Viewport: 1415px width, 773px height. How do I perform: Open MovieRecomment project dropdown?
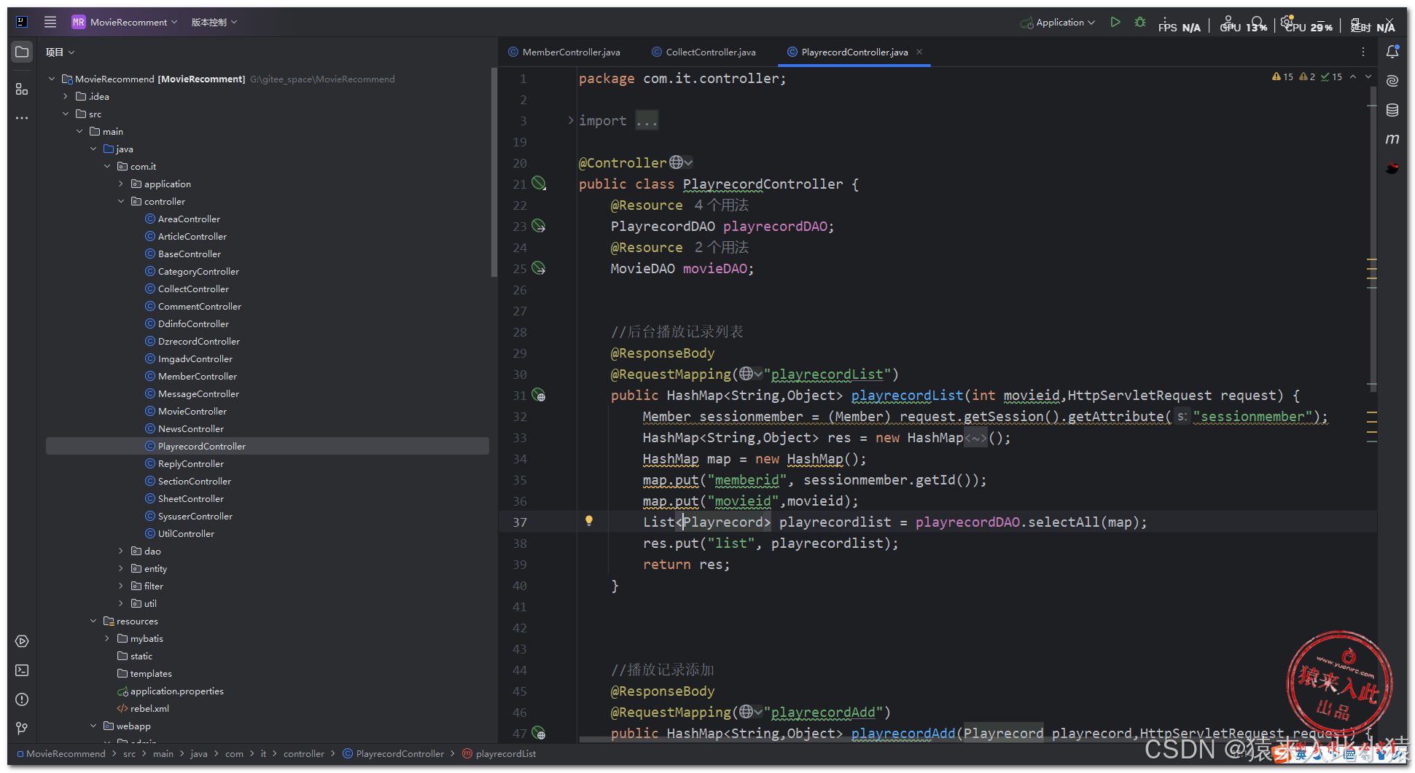125,22
